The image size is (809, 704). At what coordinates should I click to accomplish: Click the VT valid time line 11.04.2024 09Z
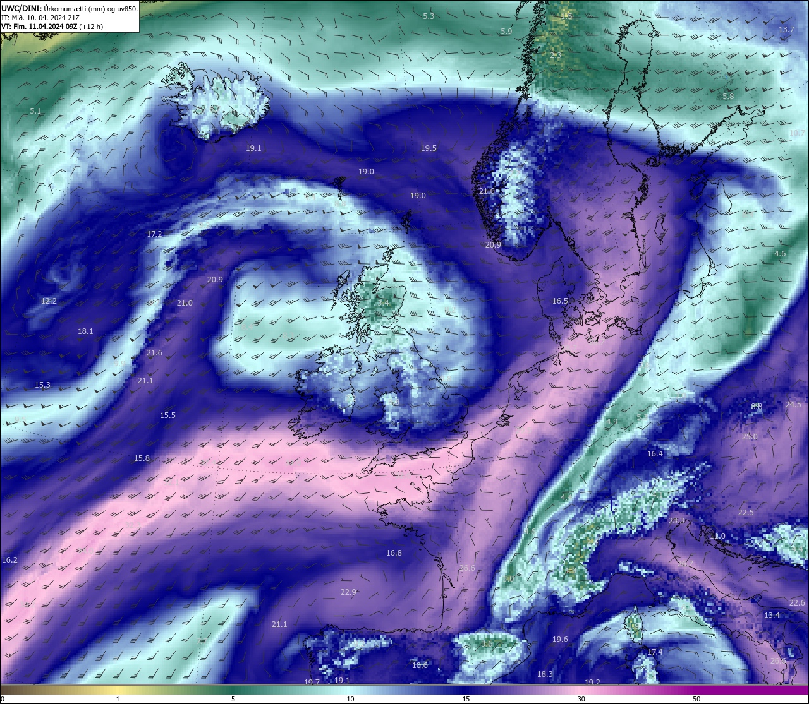click(52, 27)
